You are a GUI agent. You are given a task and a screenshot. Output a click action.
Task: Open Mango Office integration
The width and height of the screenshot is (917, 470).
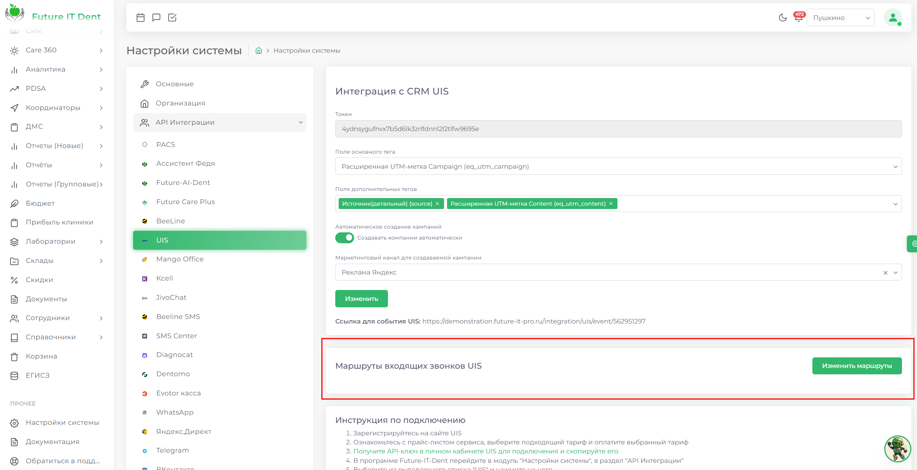pyautogui.click(x=220, y=259)
